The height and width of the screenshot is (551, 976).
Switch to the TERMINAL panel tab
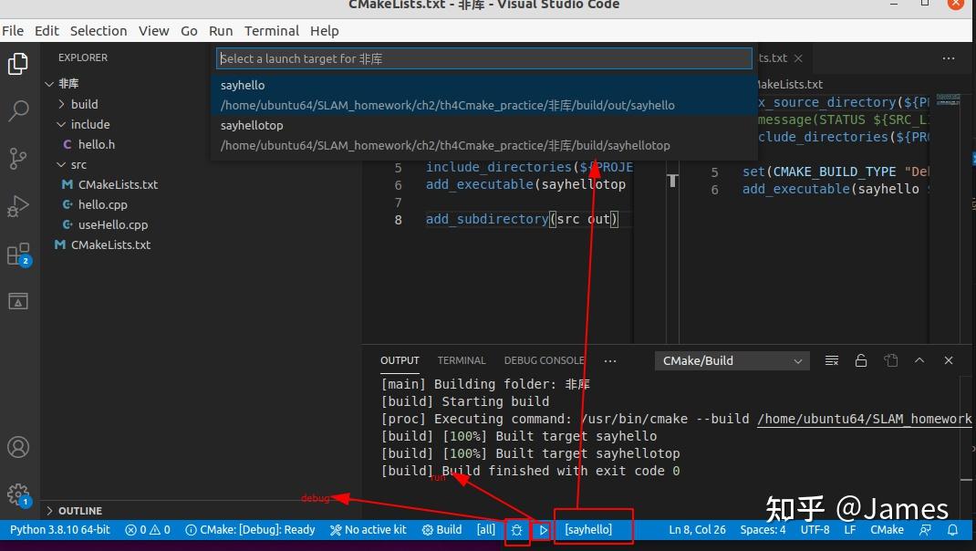point(462,360)
